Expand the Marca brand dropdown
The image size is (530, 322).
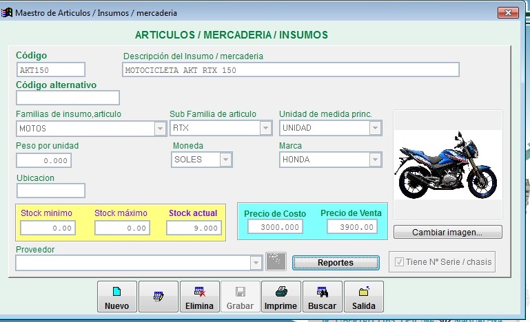point(375,160)
